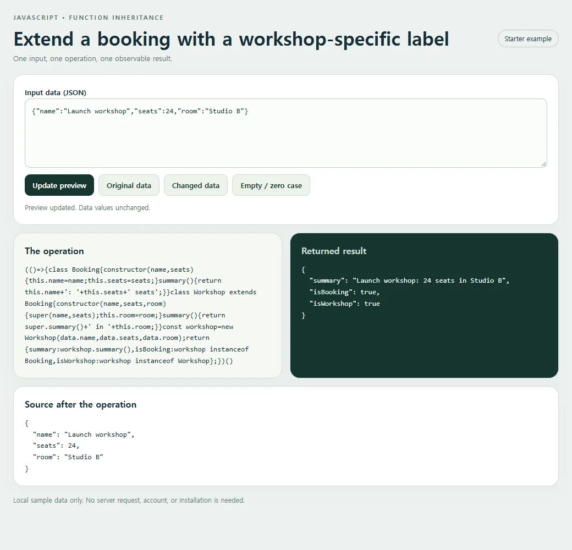Click the "name": "Launch workshop" source line
The height and width of the screenshot is (550, 572).
84,435
